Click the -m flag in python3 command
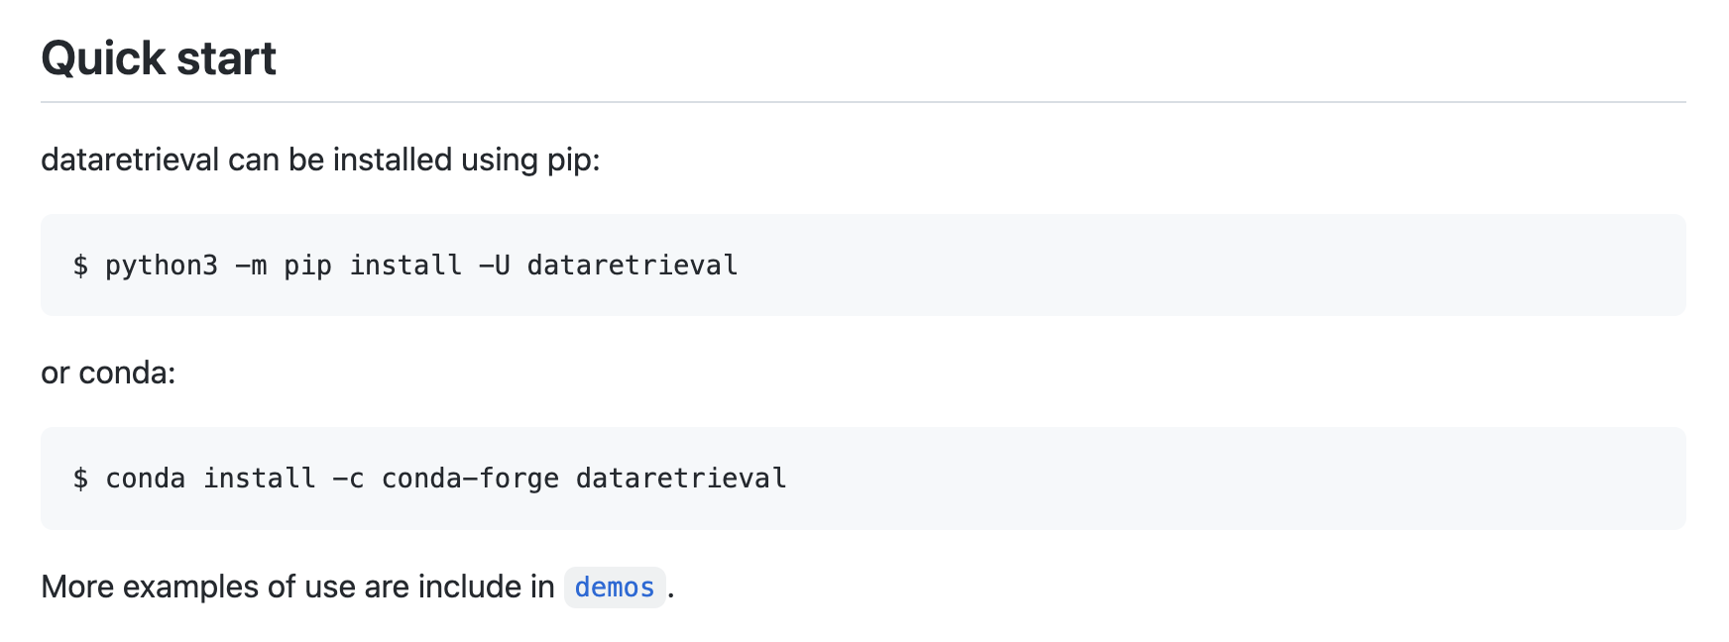 point(251,266)
